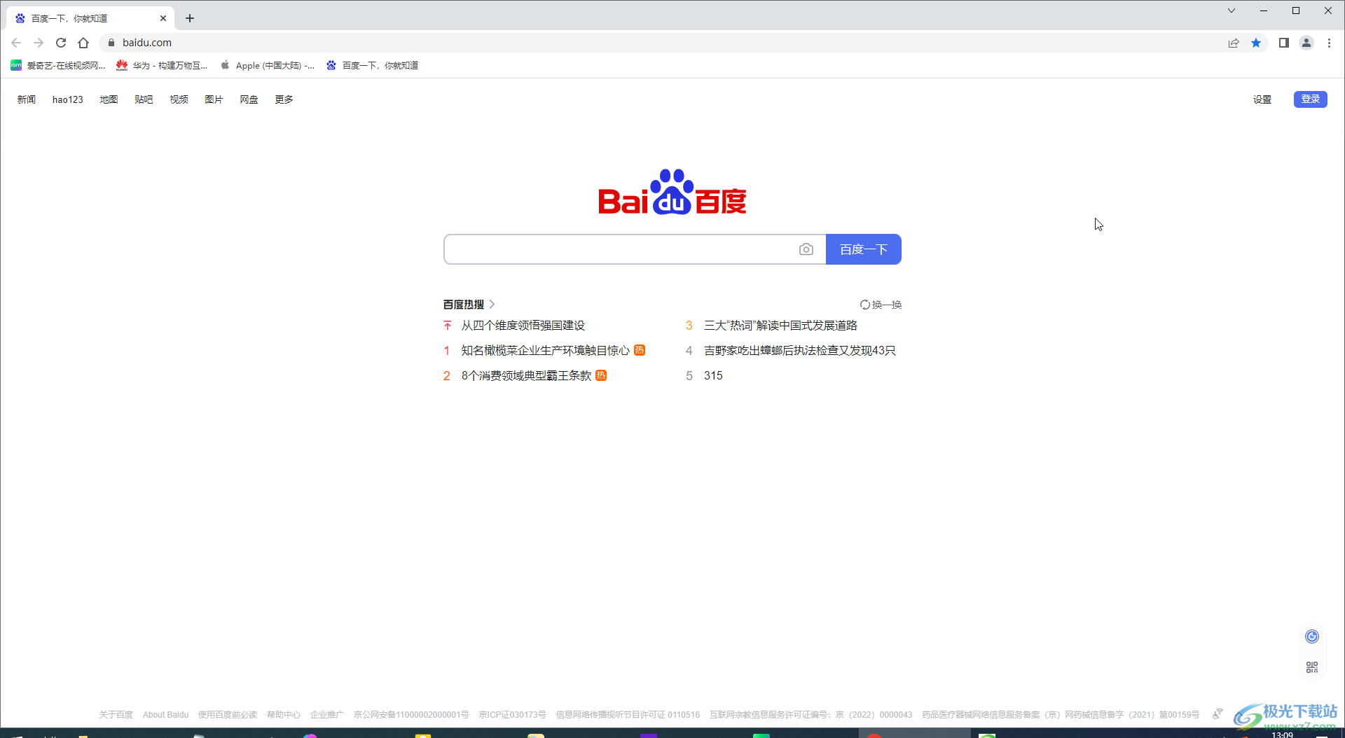The height and width of the screenshot is (738, 1345).
Task: Click the Baidu logo image
Action: (x=672, y=192)
